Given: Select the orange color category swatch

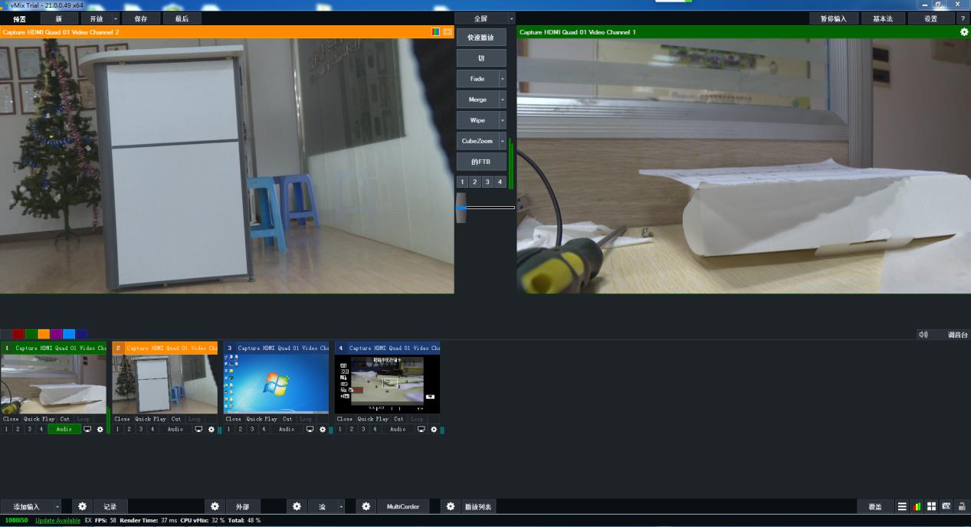Looking at the screenshot, I should pos(44,334).
